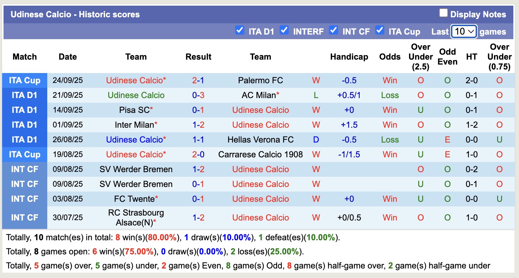Click the 2-1 result of the Palermo match

(x=198, y=80)
